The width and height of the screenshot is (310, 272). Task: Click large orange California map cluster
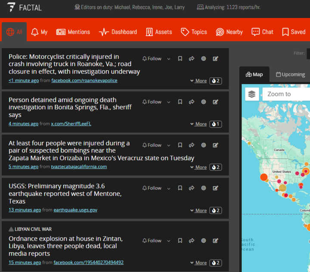point(264,177)
